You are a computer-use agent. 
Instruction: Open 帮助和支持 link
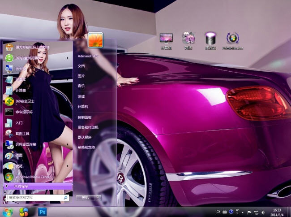[x=86, y=147]
